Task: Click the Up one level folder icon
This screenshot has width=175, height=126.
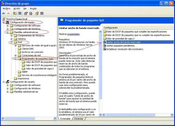Action: coord(15,13)
